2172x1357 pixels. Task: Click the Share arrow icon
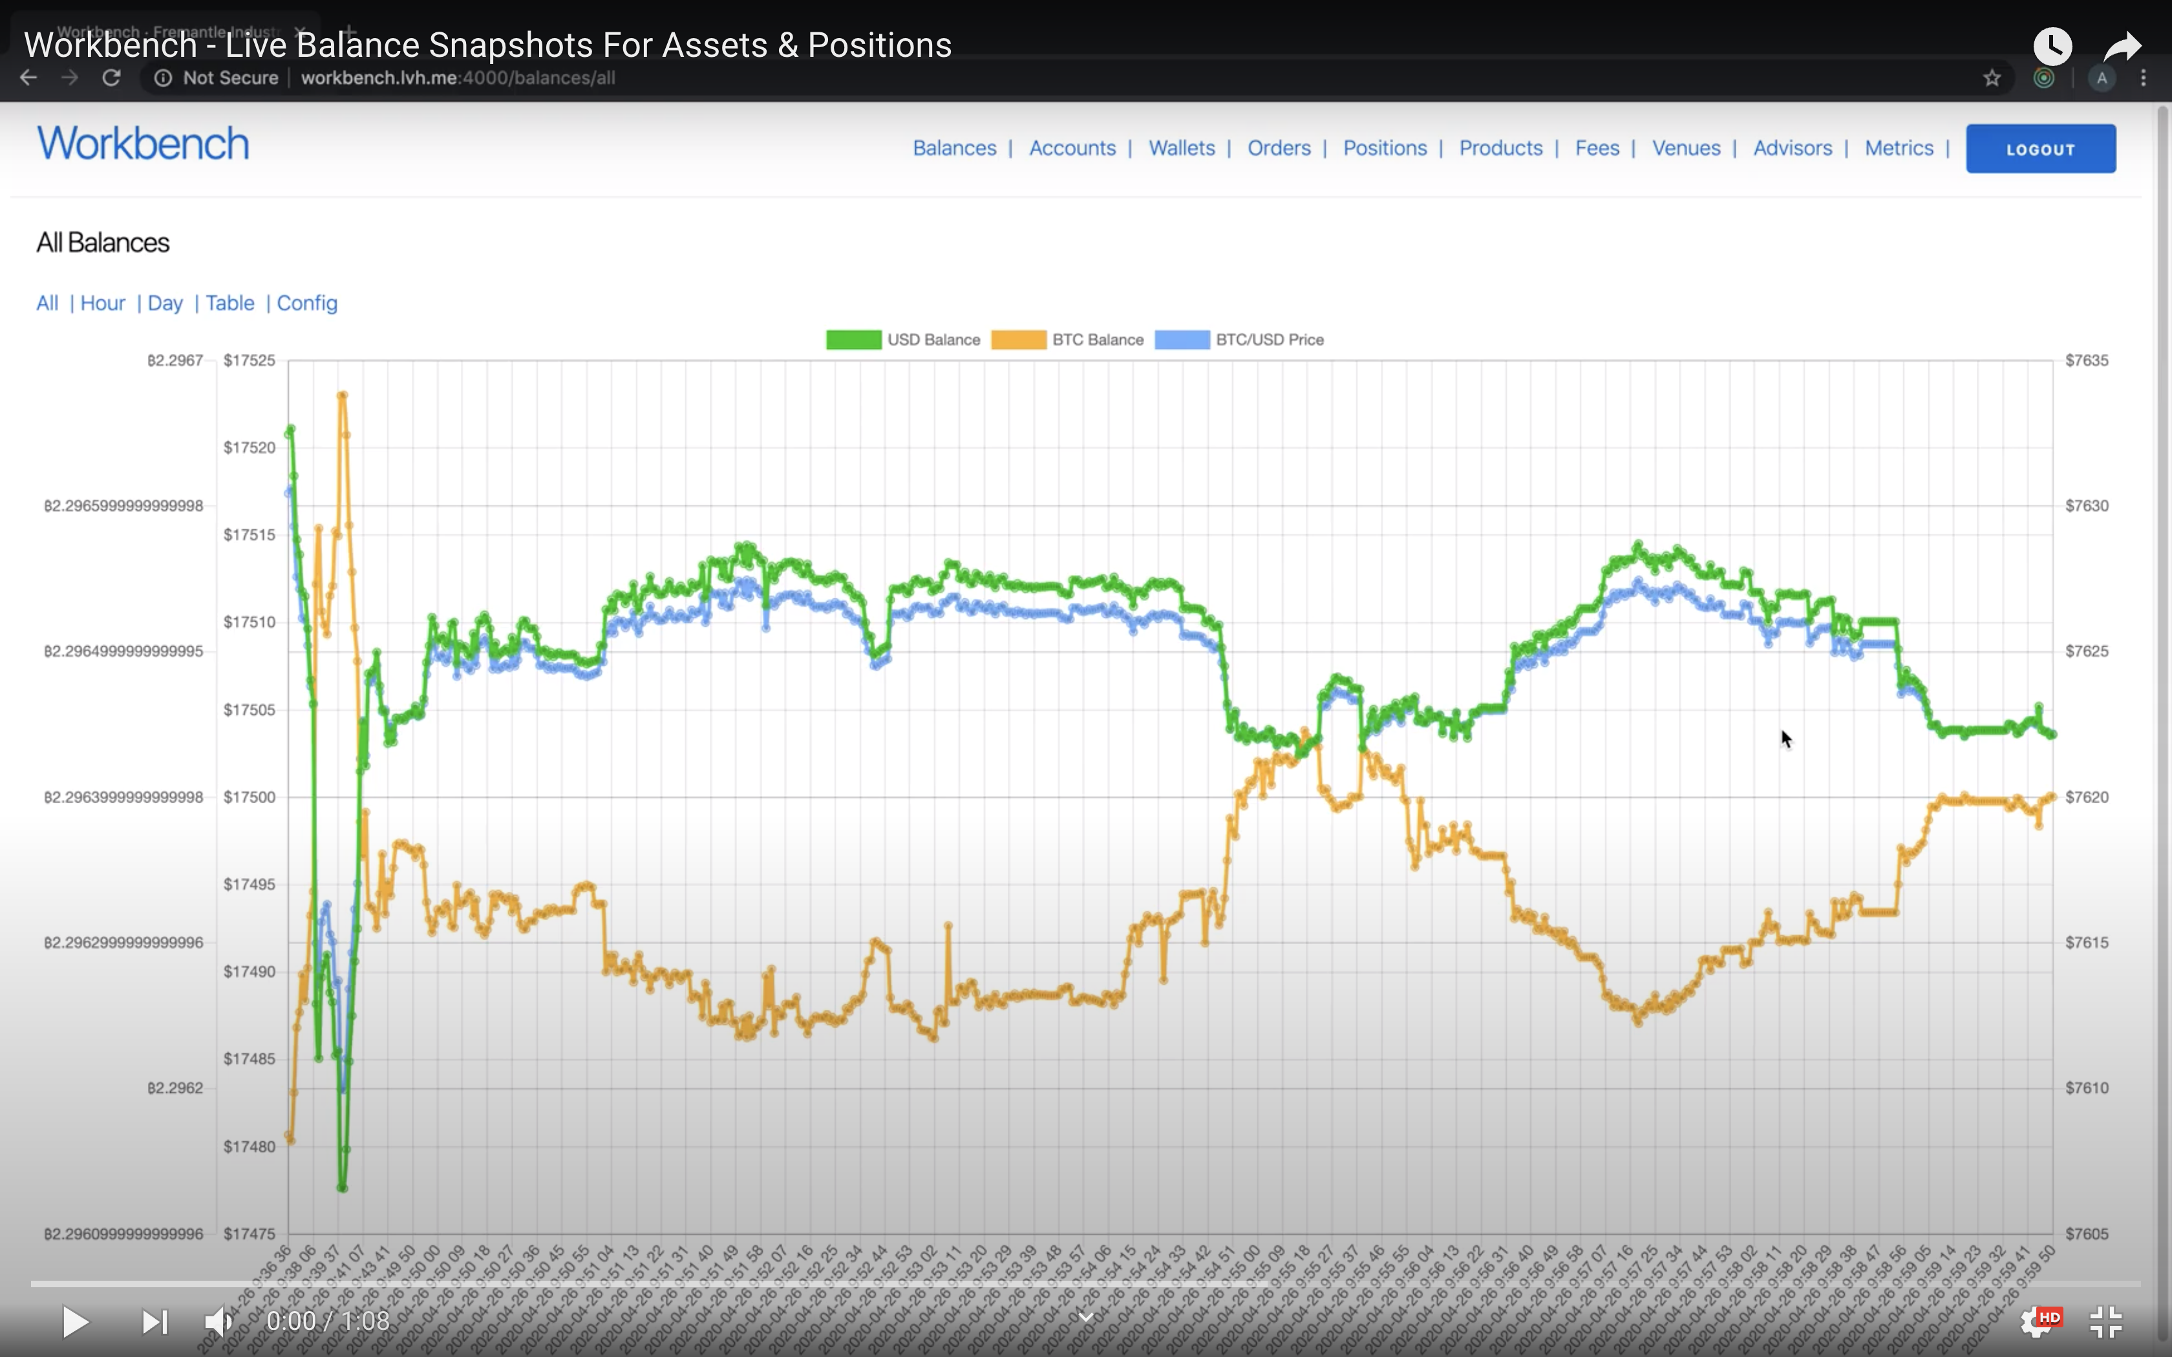click(2122, 46)
